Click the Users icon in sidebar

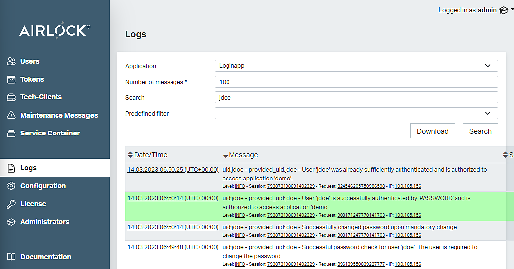pyautogui.click(x=11, y=62)
